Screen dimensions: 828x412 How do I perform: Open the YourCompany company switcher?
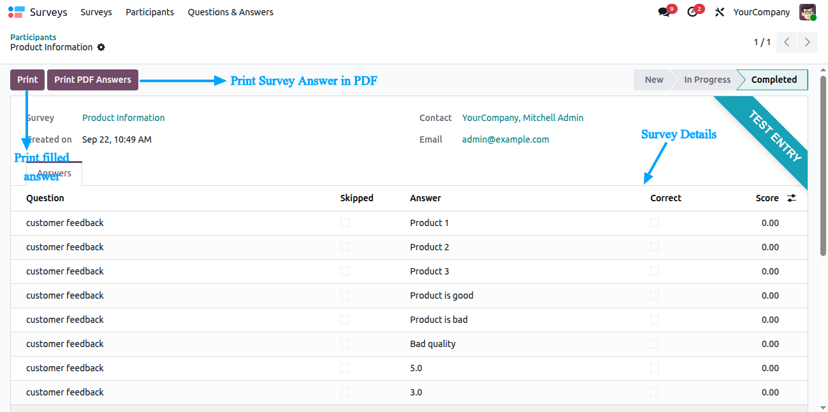[x=762, y=12]
